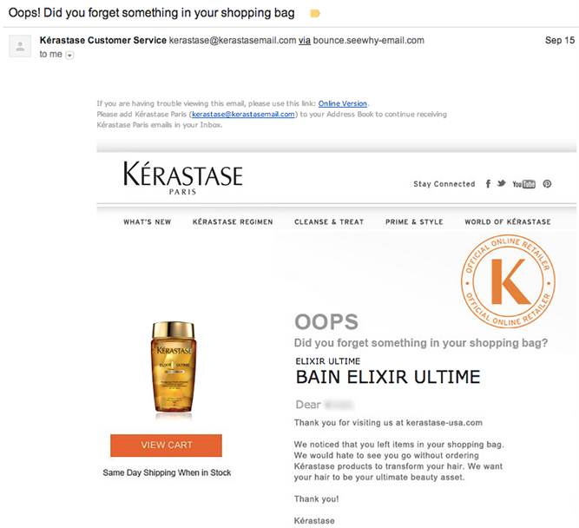The image size is (579, 528).
Task: Click the YouTube logo icon
Action: click(523, 184)
